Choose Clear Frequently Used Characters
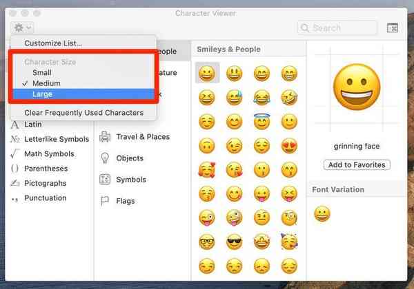The height and width of the screenshot is (289, 414). (x=83, y=113)
